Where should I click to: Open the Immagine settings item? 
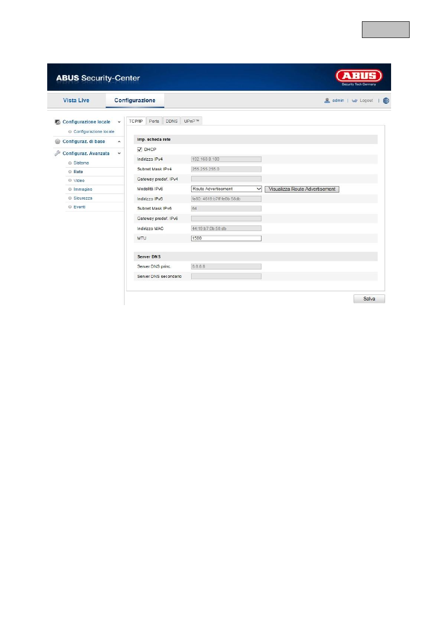83,189
